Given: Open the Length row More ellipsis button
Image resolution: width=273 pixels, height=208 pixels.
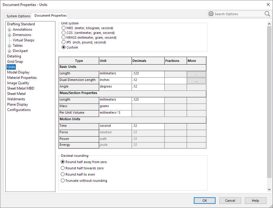Looking at the screenshot, I should [x=196, y=74].
